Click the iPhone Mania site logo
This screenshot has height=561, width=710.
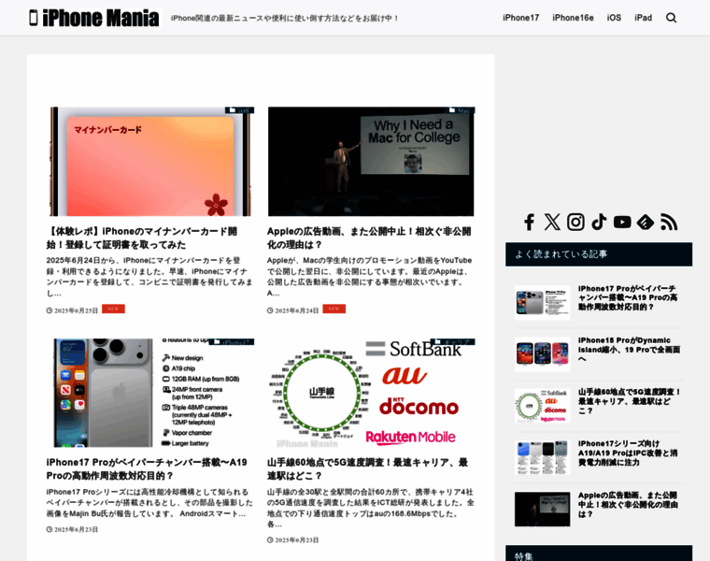(x=94, y=18)
